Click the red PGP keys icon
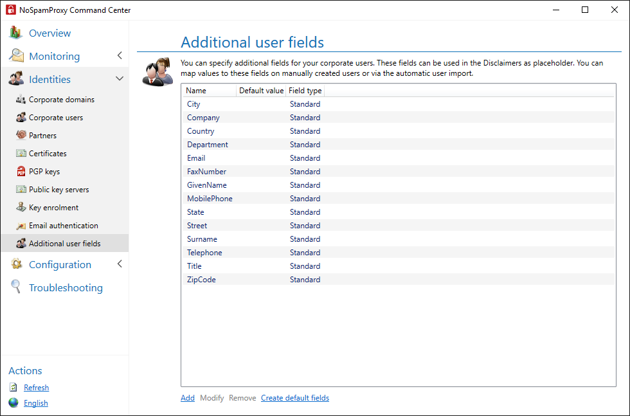 tap(21, 171)
